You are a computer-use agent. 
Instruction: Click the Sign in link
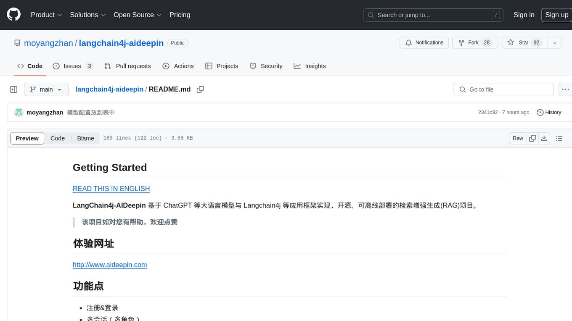(x=524, y=15)
